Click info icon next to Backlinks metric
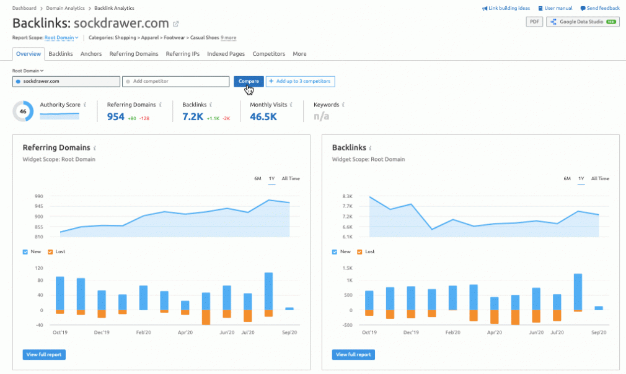This screenshot has width=626, height=374. tap(211, 105)
